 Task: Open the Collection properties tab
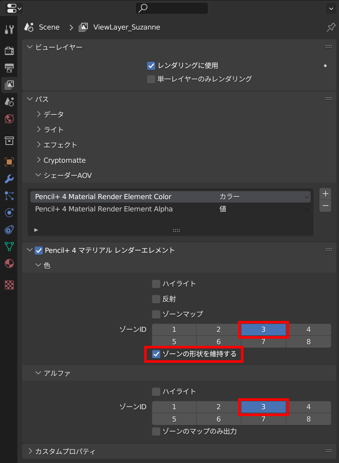click(9, 140)
